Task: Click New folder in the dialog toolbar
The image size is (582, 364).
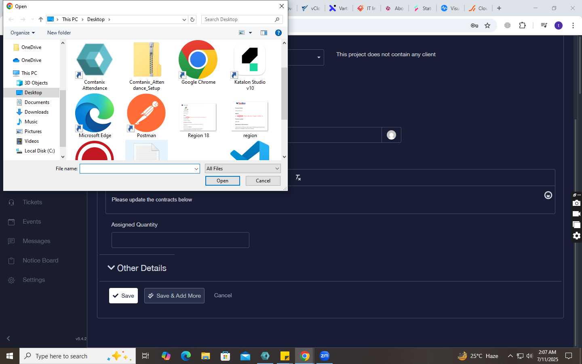Action: click(x=59, y=33)
